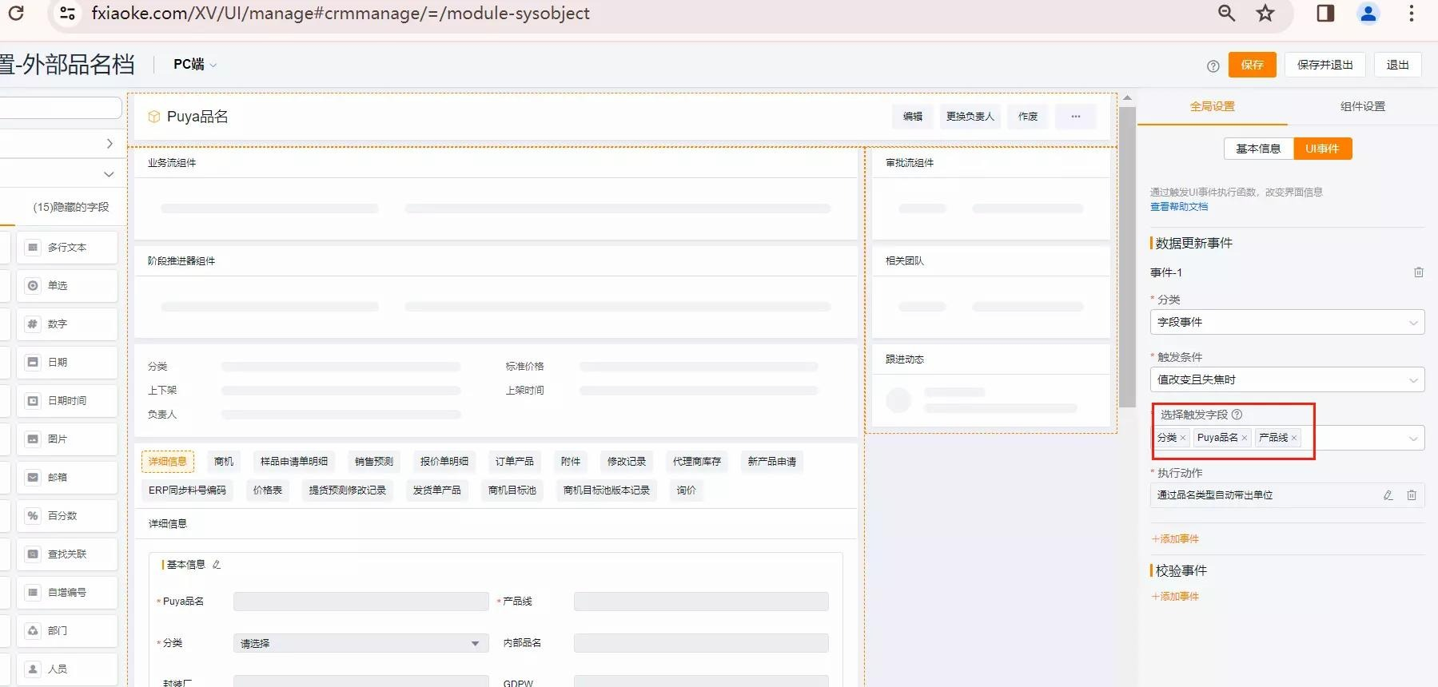Expand the left panel right-chevron row
Viewport: 1438px width, 687px height.
tap(110, 144)
